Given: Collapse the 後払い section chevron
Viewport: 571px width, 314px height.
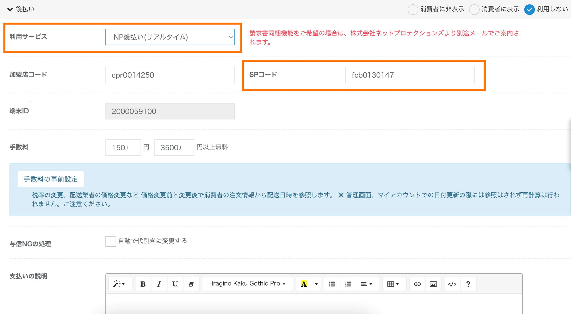Looking at the screenshot, I should pyautogui.click(x=10, y=9).
